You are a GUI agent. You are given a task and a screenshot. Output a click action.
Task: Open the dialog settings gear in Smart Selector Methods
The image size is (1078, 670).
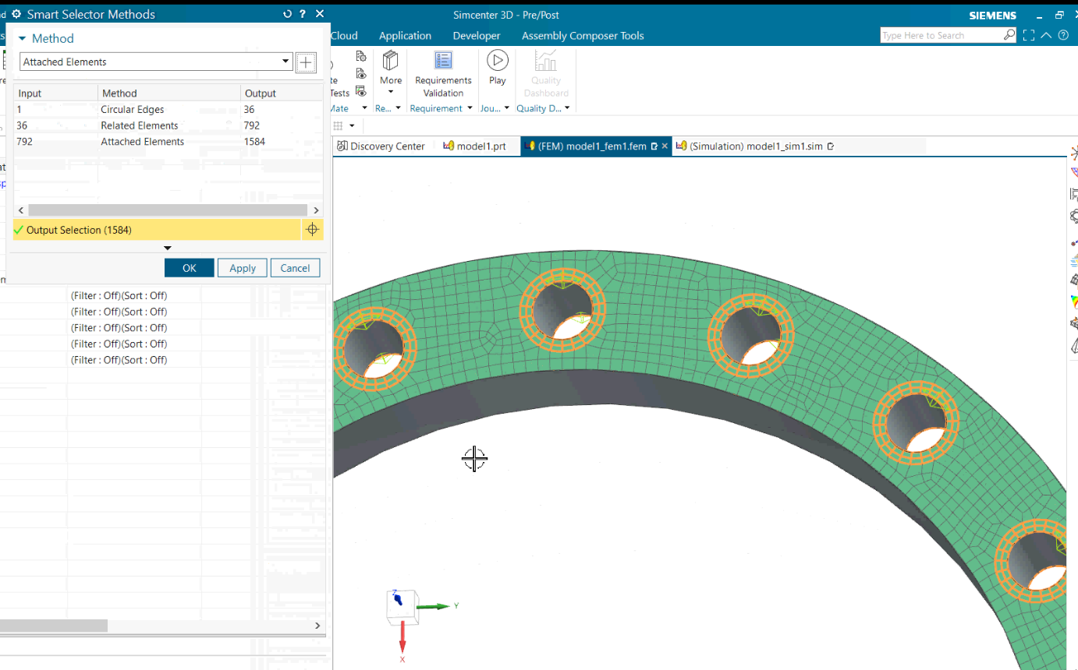pyautogui.click(x=16, y=14)
